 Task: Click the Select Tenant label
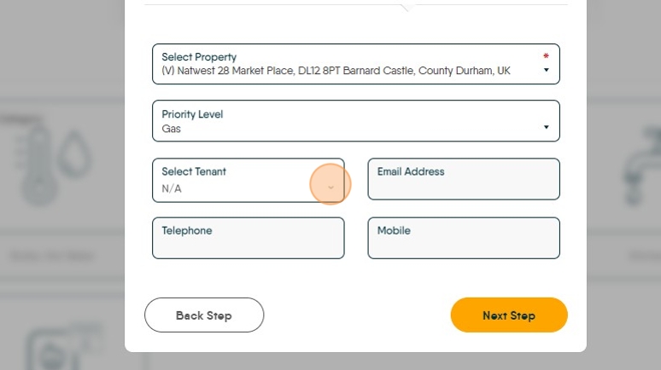[194, 171]
